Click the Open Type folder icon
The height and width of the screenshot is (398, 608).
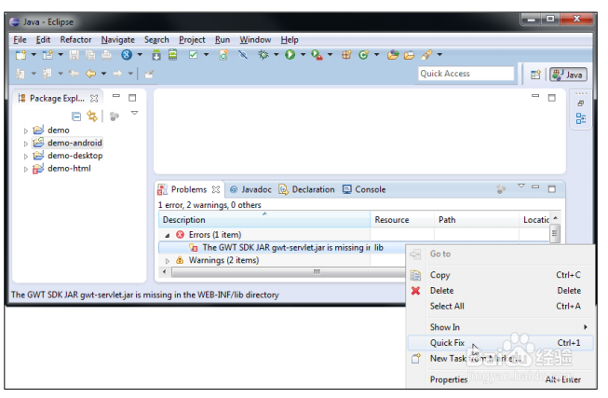click(393, 55)
